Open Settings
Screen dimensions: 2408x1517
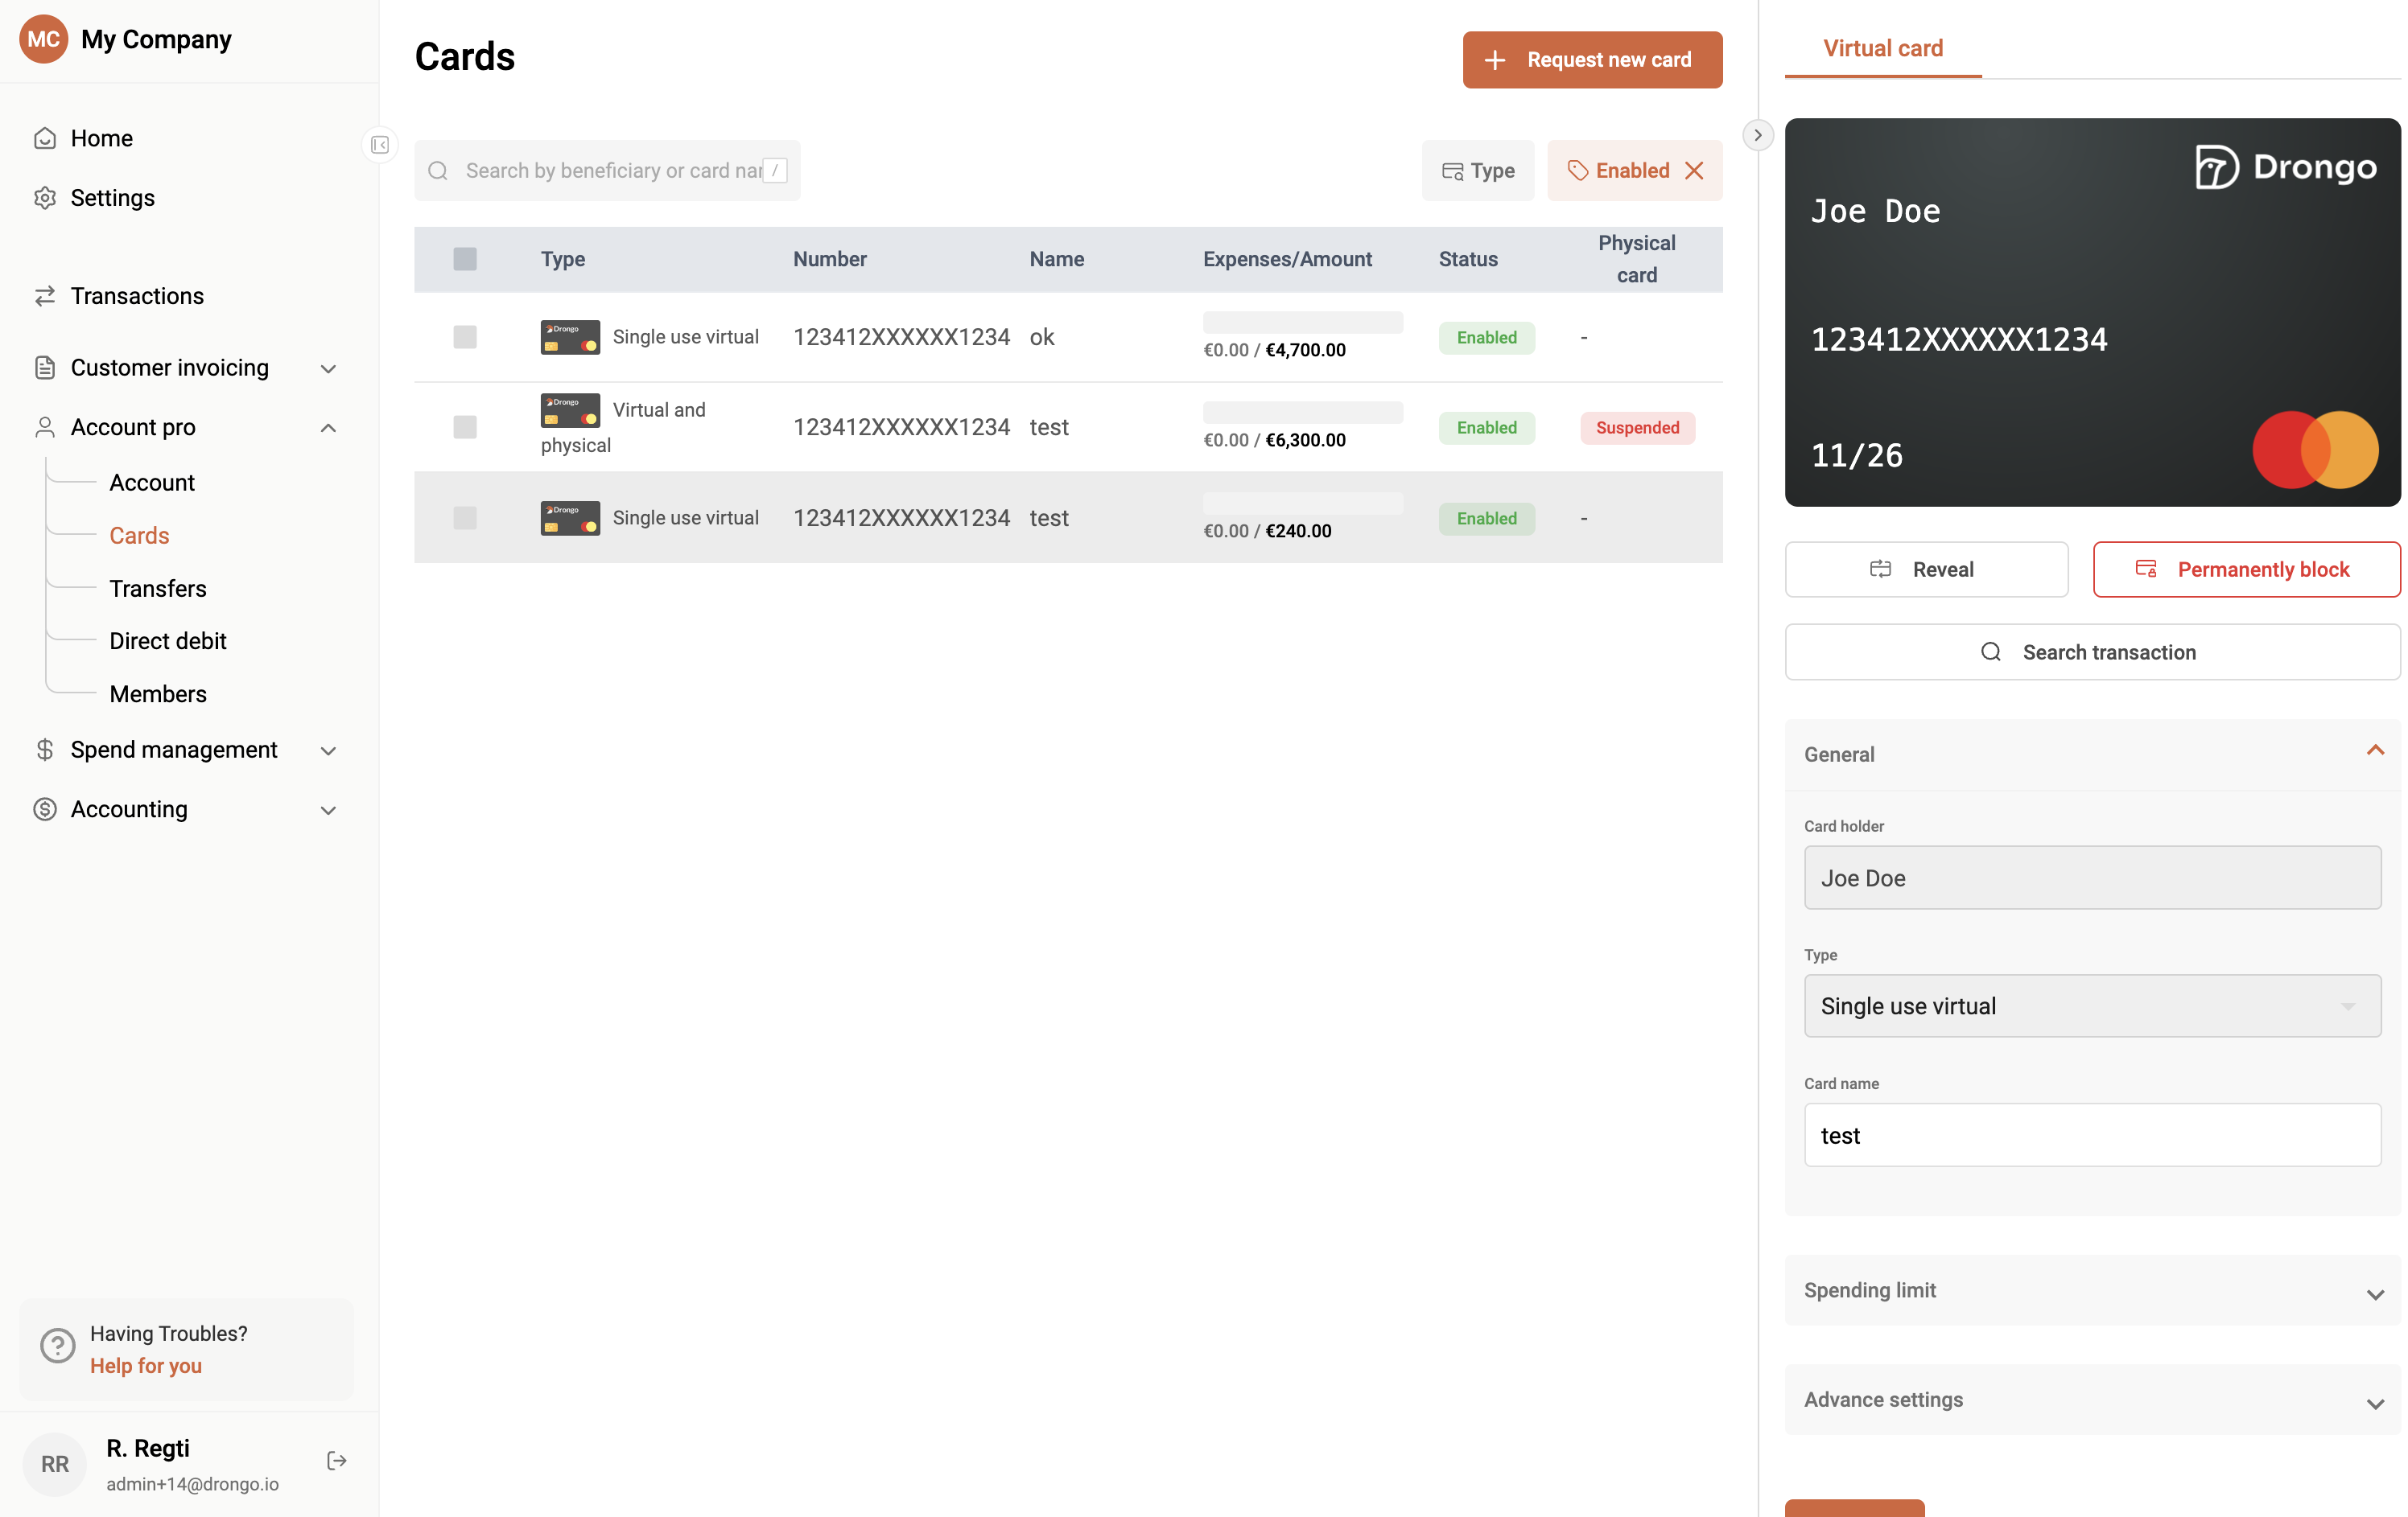[113, 198]
